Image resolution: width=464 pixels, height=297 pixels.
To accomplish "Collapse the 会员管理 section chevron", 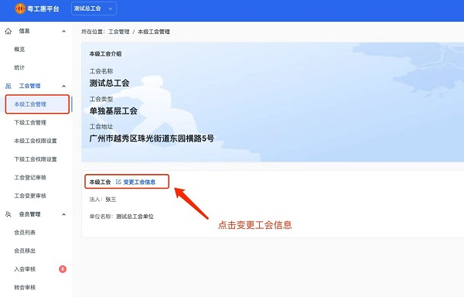I will click(63, 214).
